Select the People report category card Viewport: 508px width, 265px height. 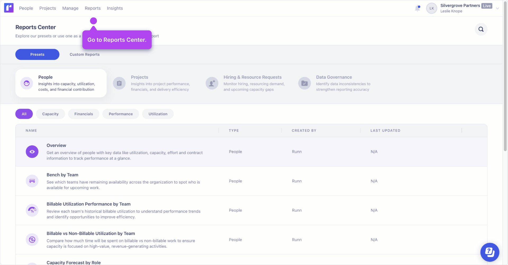click(x=61, y=83)
